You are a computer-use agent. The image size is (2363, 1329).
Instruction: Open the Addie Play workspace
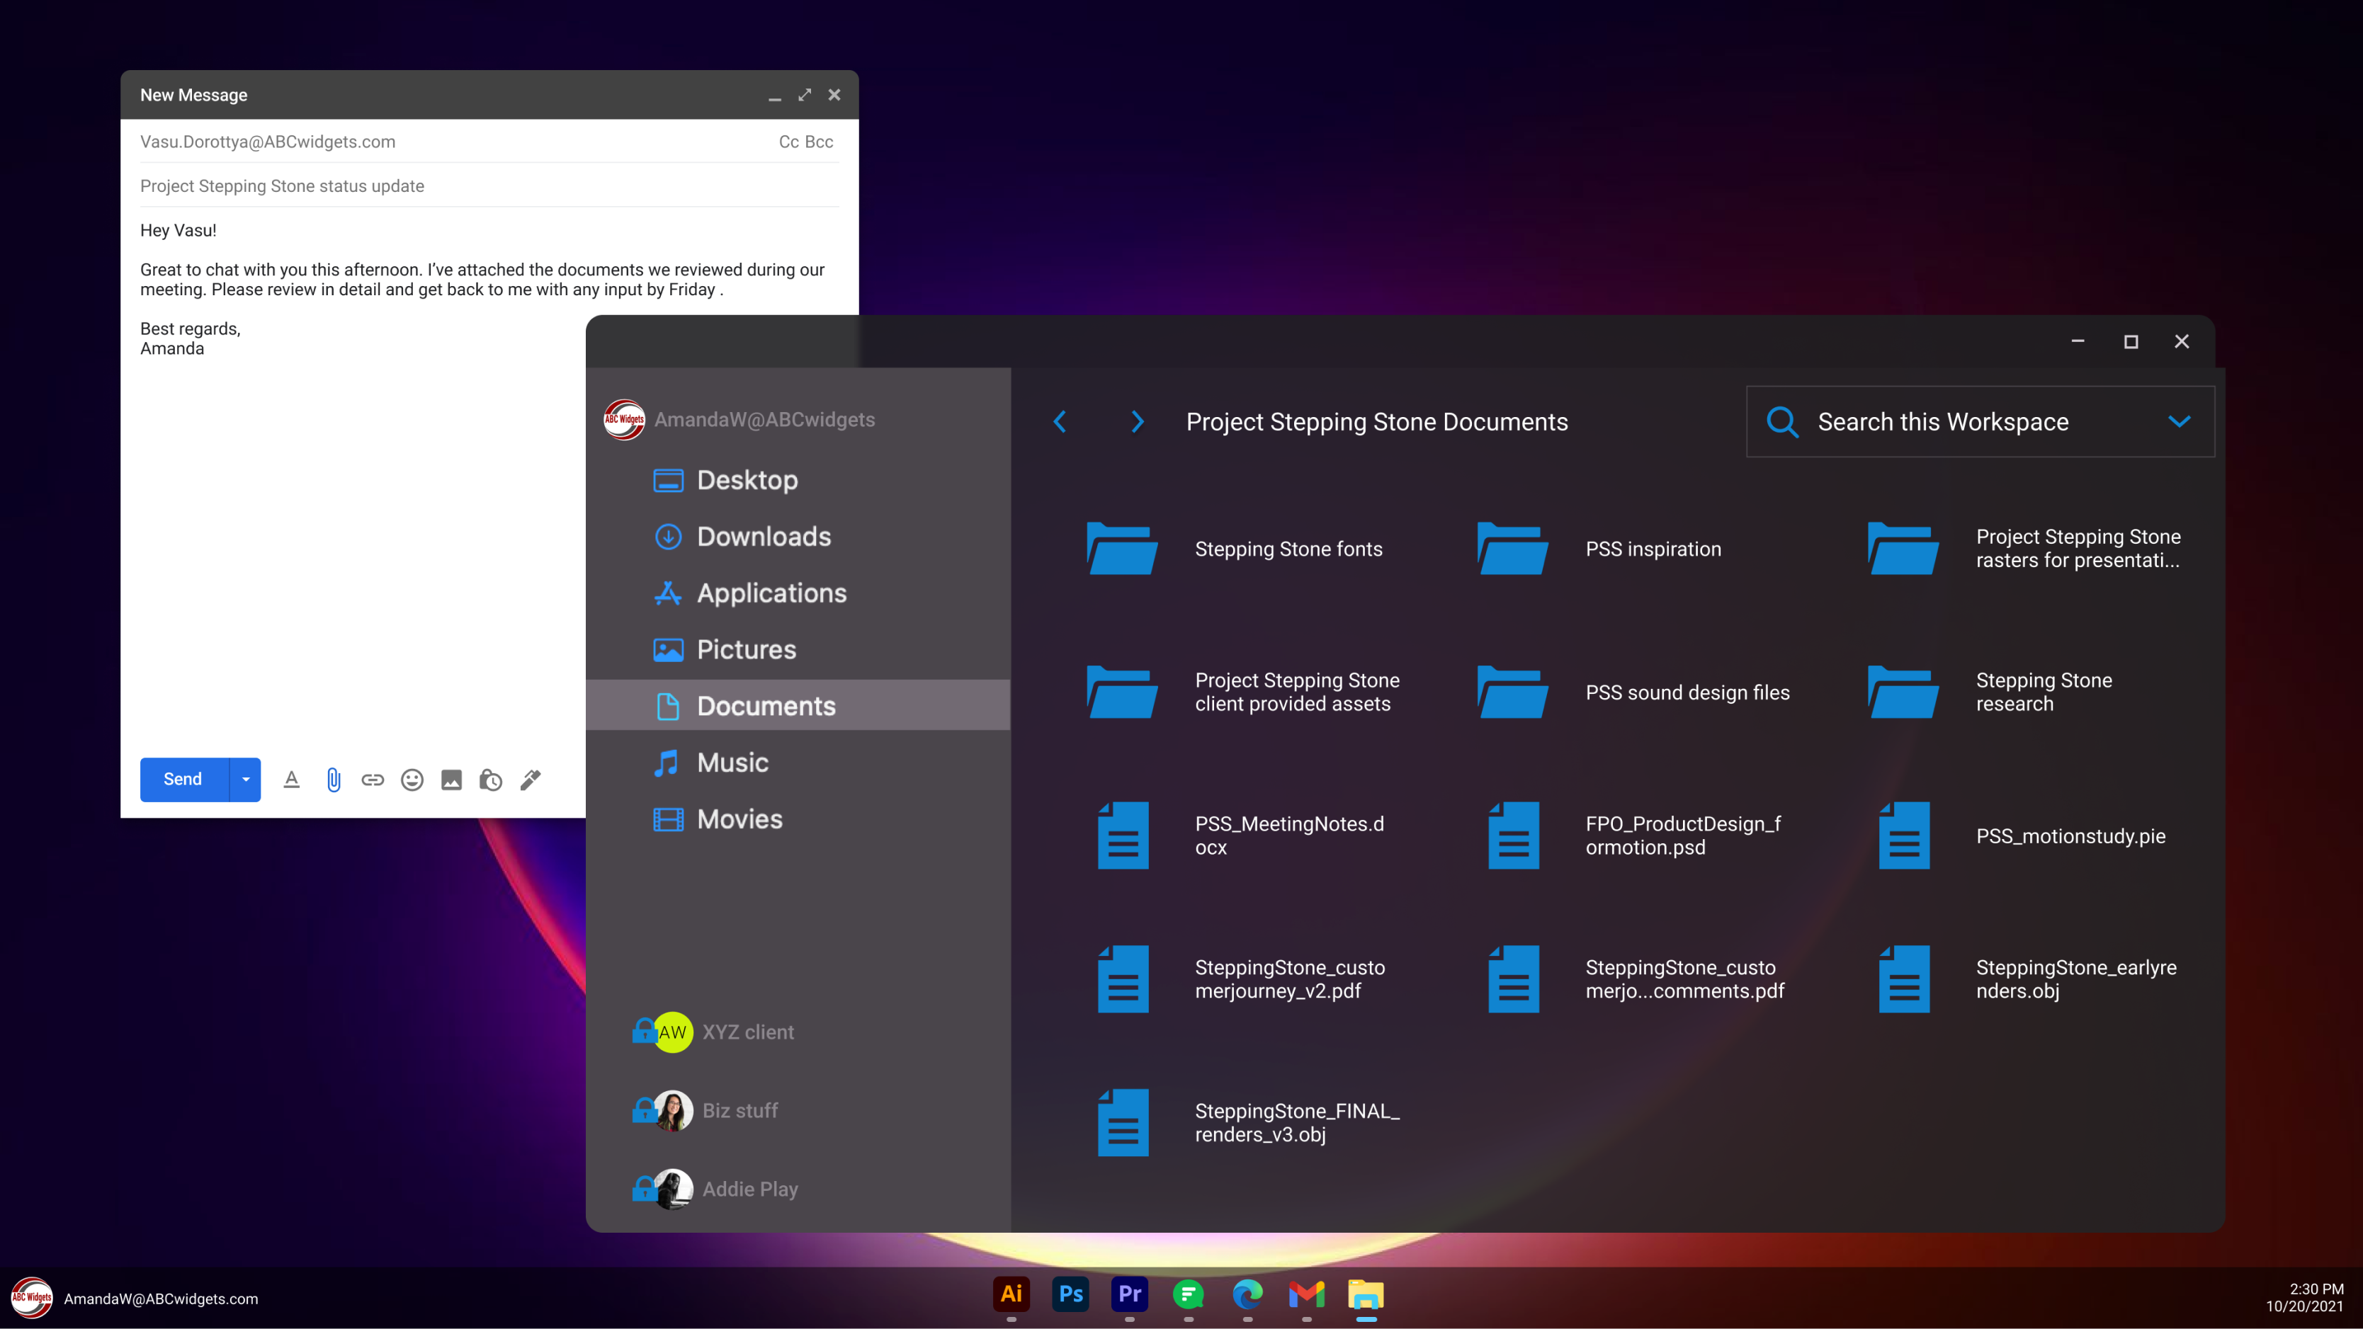click(715, 1189)
